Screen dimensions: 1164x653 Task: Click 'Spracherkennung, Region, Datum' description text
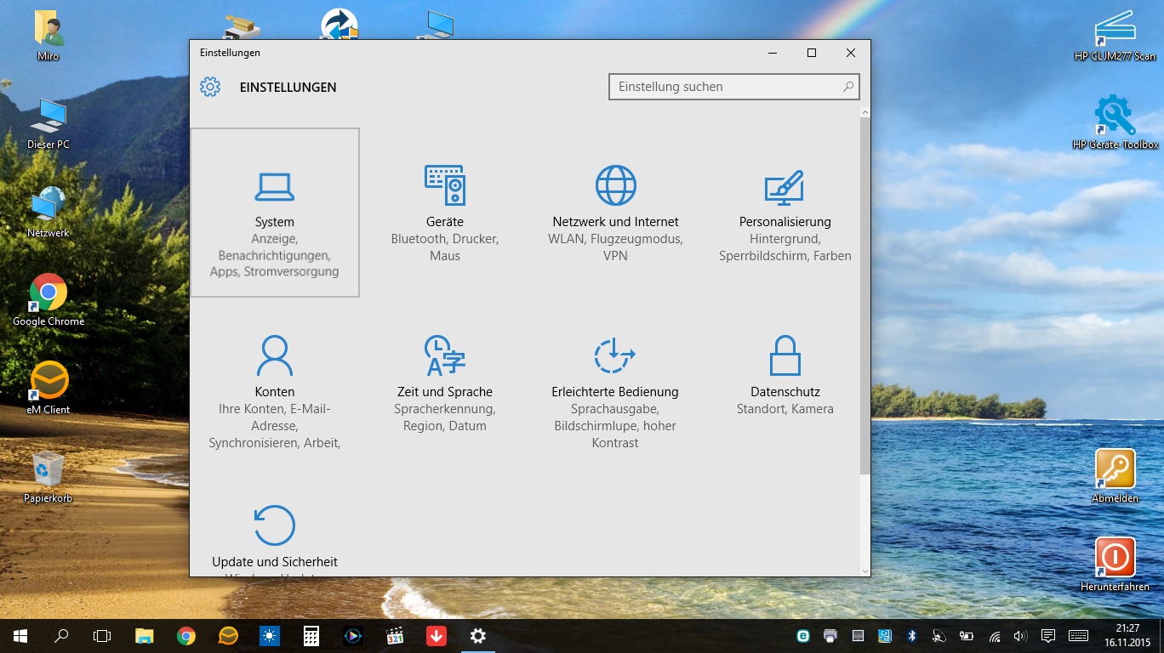click(x=445, y=417)
